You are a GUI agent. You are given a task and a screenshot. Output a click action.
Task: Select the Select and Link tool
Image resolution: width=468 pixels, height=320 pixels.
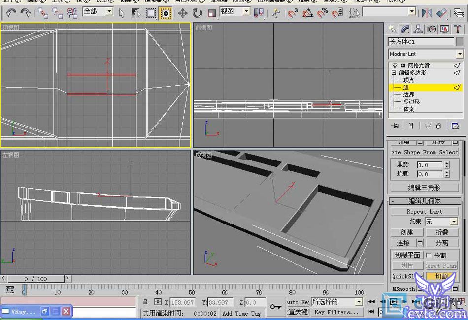click(43, 13)
